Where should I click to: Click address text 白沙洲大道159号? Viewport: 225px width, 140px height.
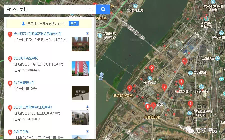tap(25, 89)
